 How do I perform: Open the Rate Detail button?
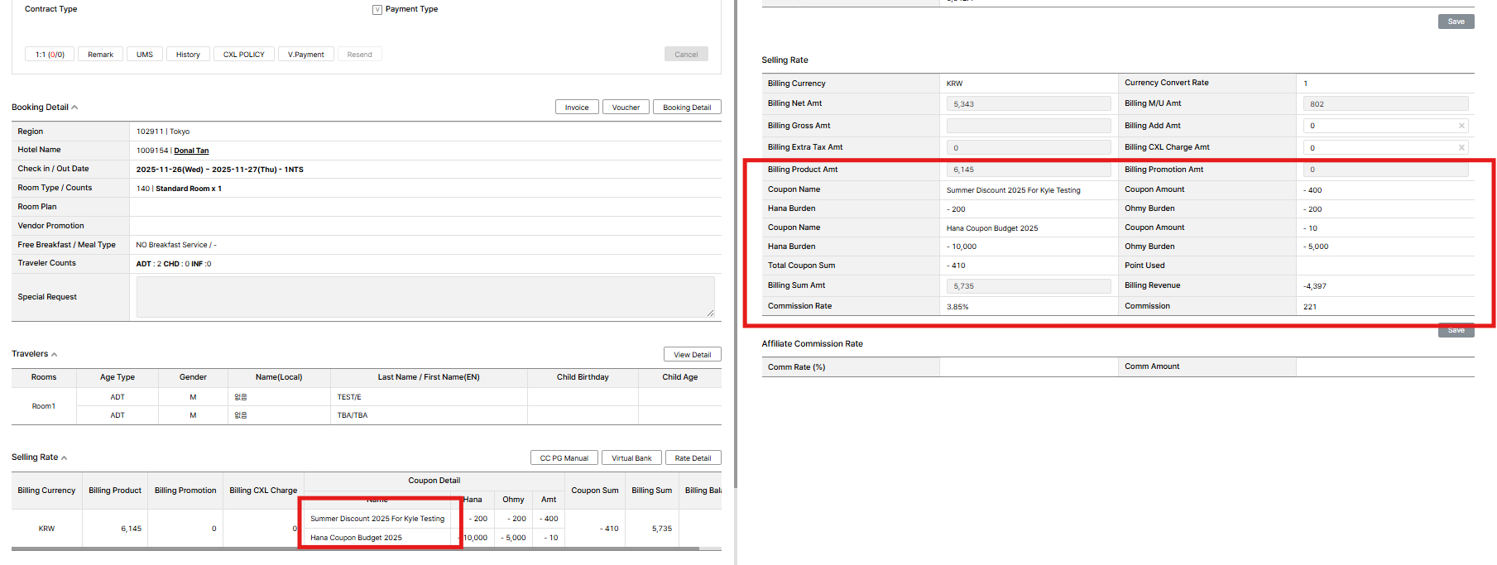693,457
